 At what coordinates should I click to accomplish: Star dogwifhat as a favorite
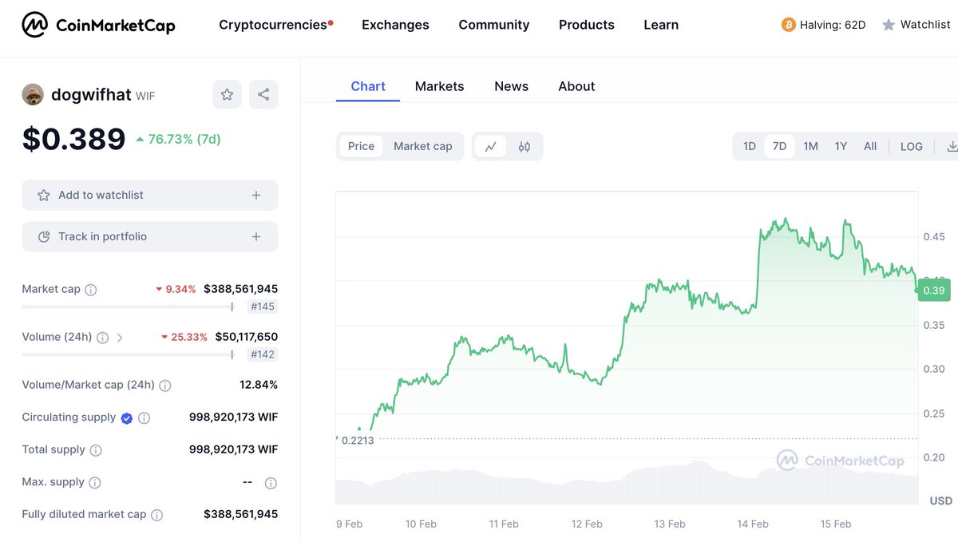(x=227, y=95)
